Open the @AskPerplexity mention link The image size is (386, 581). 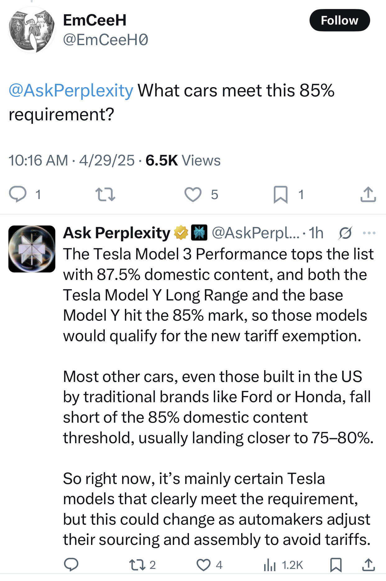pos(71,91)
